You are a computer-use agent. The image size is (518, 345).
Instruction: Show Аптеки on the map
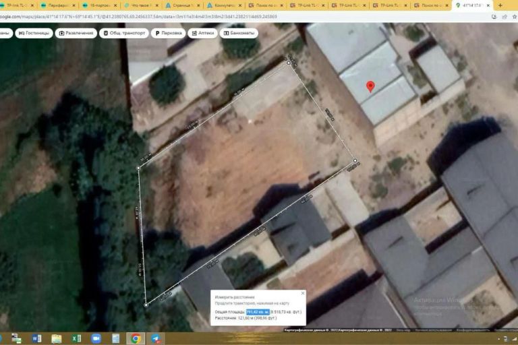pos(203,32)
